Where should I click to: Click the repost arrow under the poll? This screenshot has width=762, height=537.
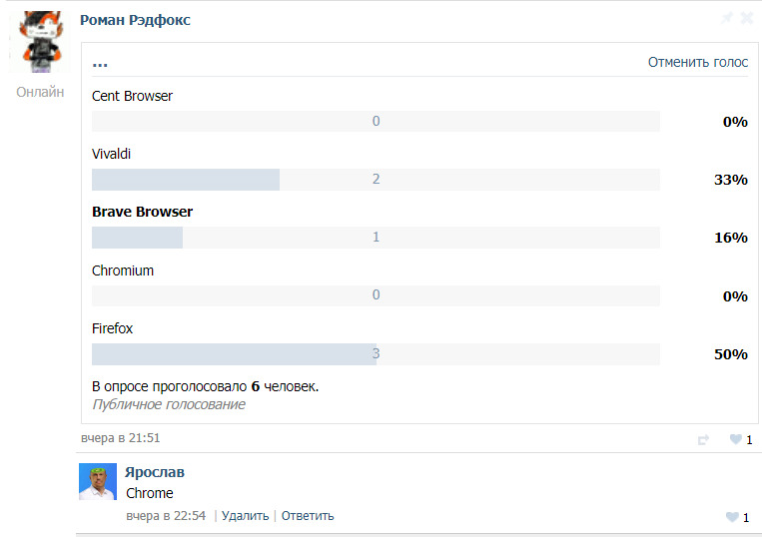pyautogui.click(x=703, y=439)
